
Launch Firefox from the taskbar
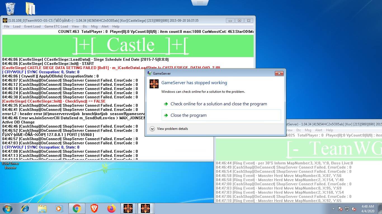click(112, 208)
